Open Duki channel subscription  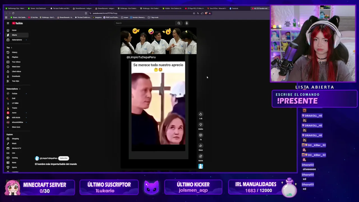(17, 98)
